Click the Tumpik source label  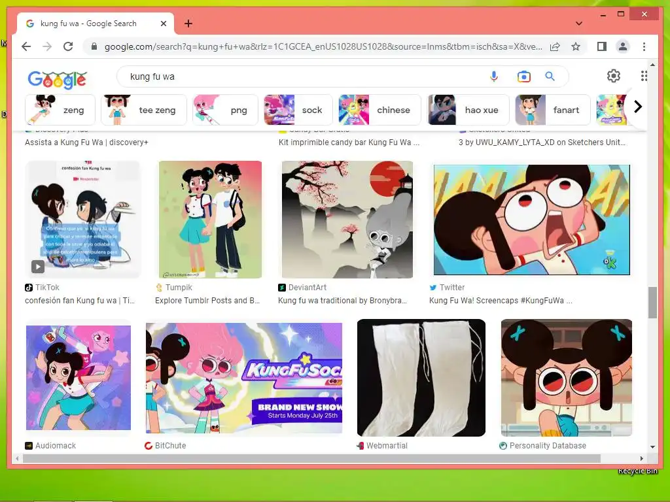pyautogui.click(x=179, y=288)
